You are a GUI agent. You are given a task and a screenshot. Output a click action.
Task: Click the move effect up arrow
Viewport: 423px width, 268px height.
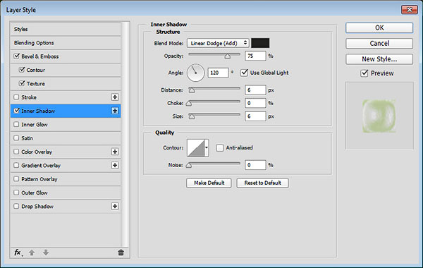(x=32, y=252)
